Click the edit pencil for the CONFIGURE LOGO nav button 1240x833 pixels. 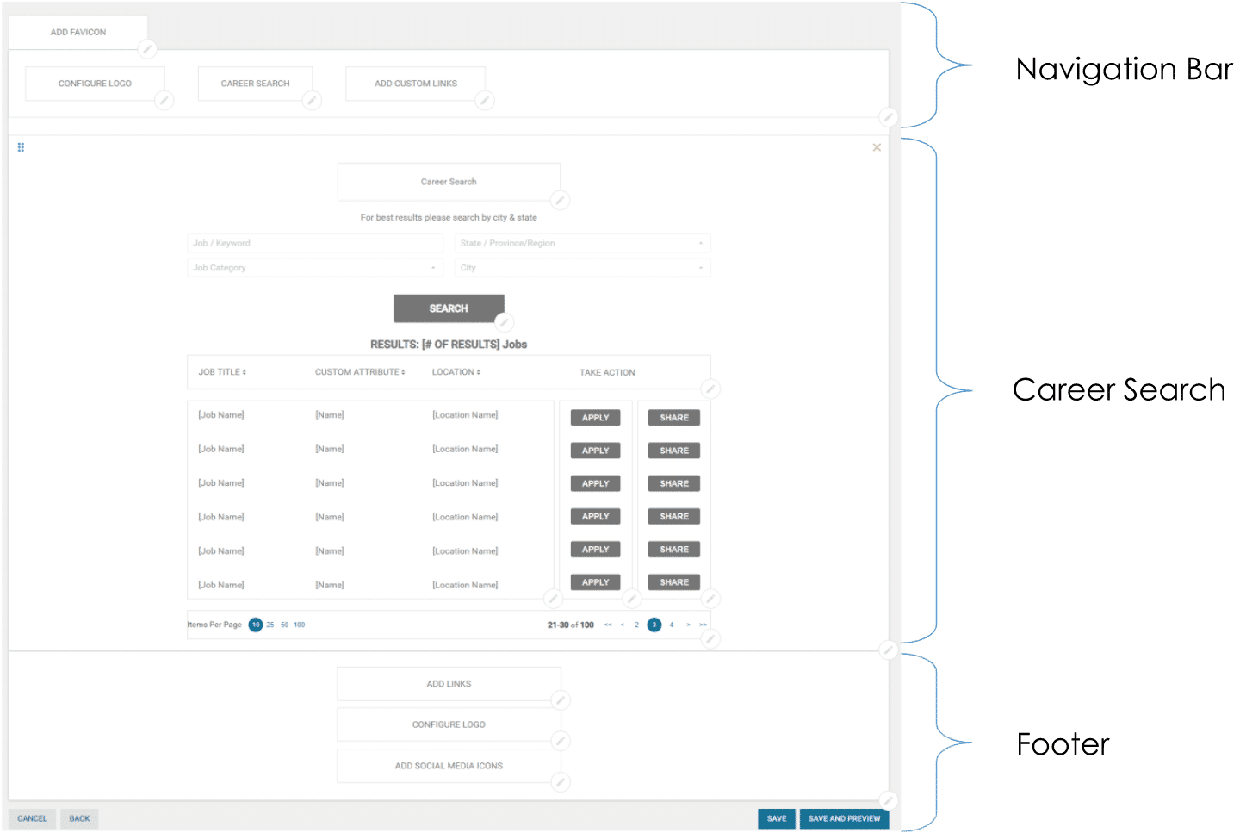click(164, 101)
